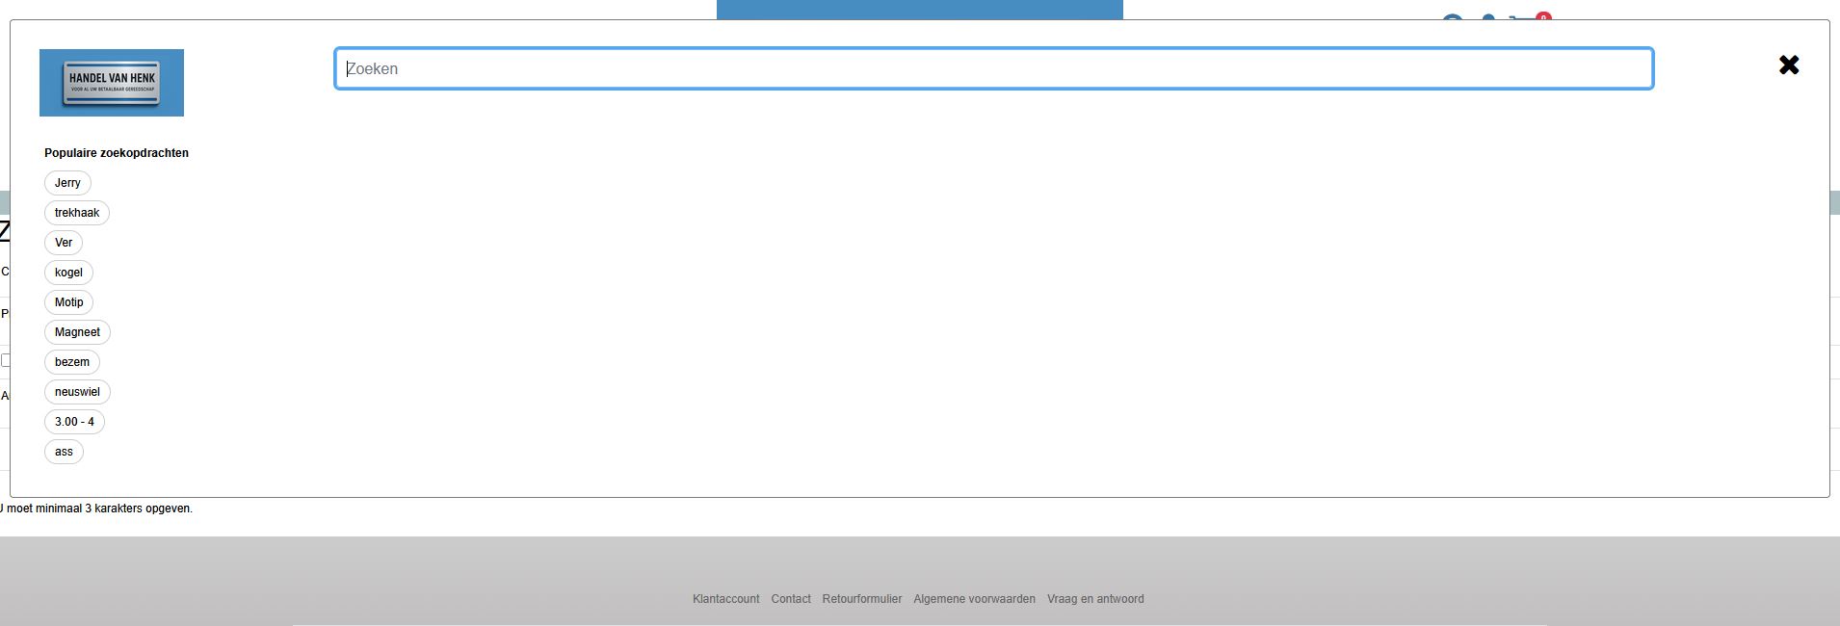
Task: Choose the 'Magneet' search suggestion
Action: click(77, 332)
